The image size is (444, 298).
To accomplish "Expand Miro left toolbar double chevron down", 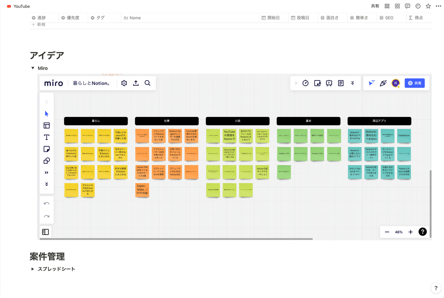I will tap(47, 184).
